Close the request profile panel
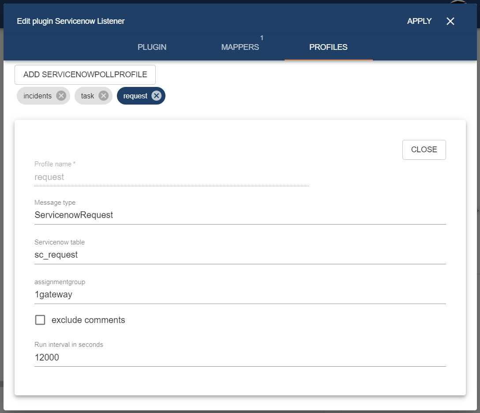480x413 pixels. point(424,150)
